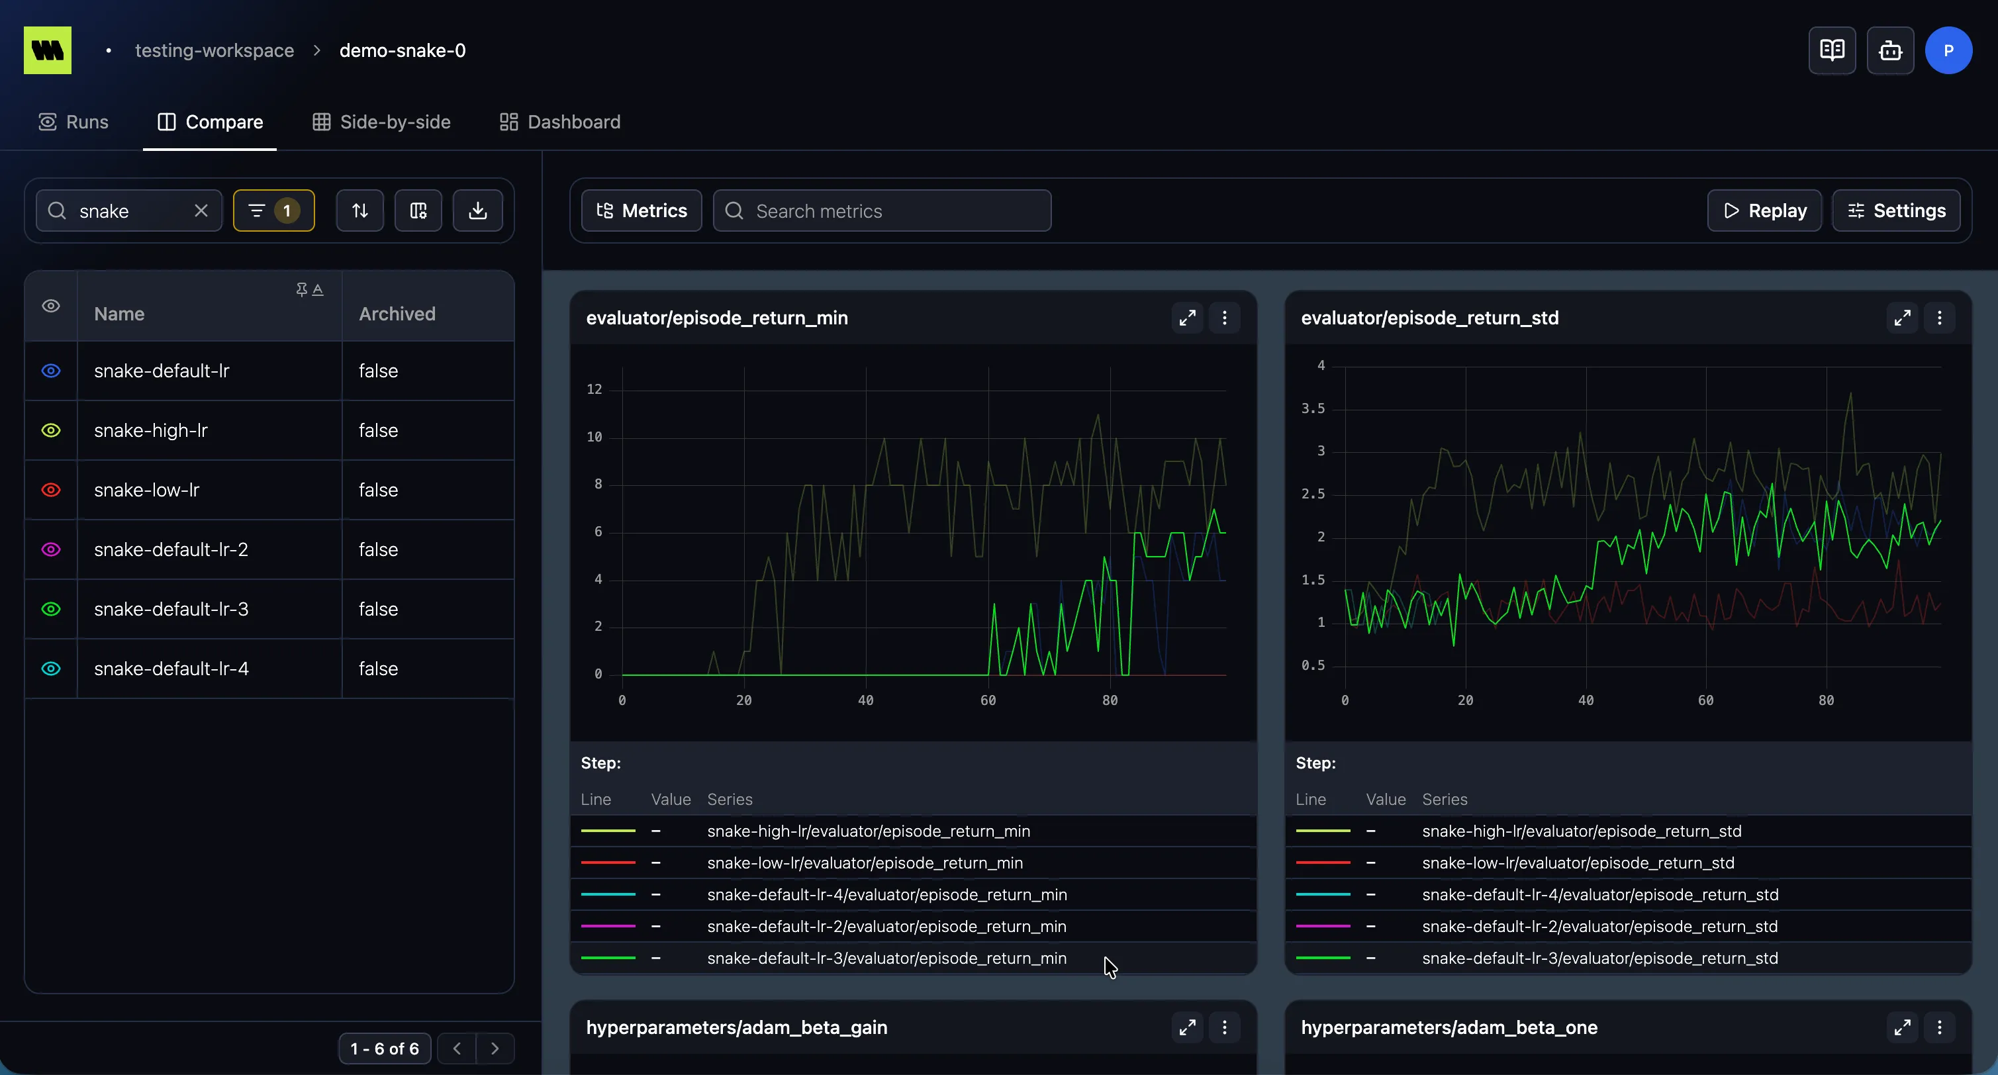Viewport: 1998px width, 1075px height.
Task: Toggle visibility of snake-default-lr-2
Action: pyautogui.click(x=50, y=550)
